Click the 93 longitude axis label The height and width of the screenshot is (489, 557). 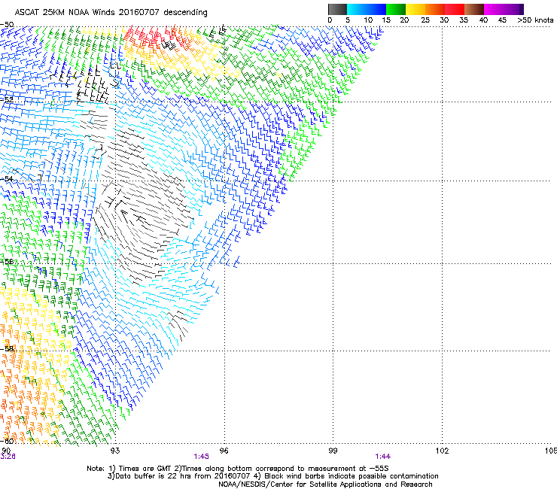(115, 451)
